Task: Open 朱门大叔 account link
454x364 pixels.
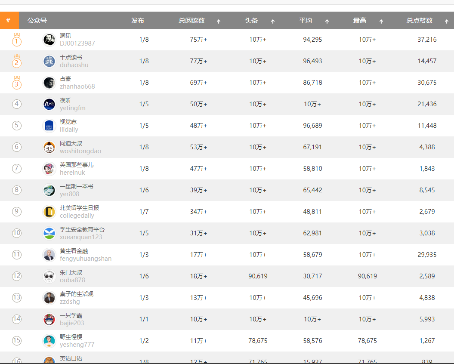Action: pos(71,272)
